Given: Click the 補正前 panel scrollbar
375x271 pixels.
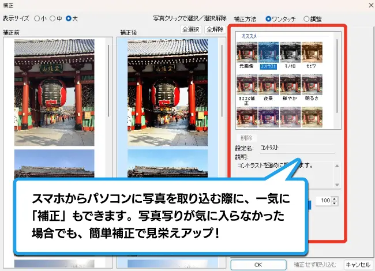Looking at the screenshot, I should 108,81.
